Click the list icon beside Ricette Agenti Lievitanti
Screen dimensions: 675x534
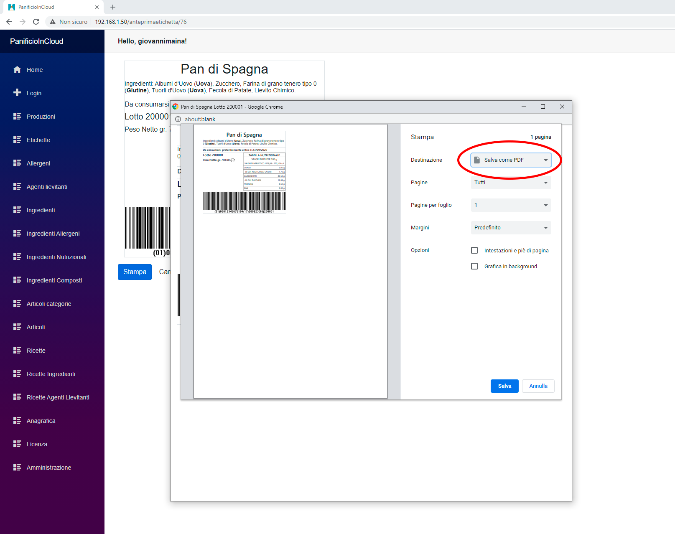17,397
